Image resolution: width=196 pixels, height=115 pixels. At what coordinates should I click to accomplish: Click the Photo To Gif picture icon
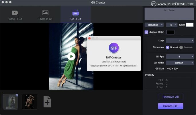45,13
